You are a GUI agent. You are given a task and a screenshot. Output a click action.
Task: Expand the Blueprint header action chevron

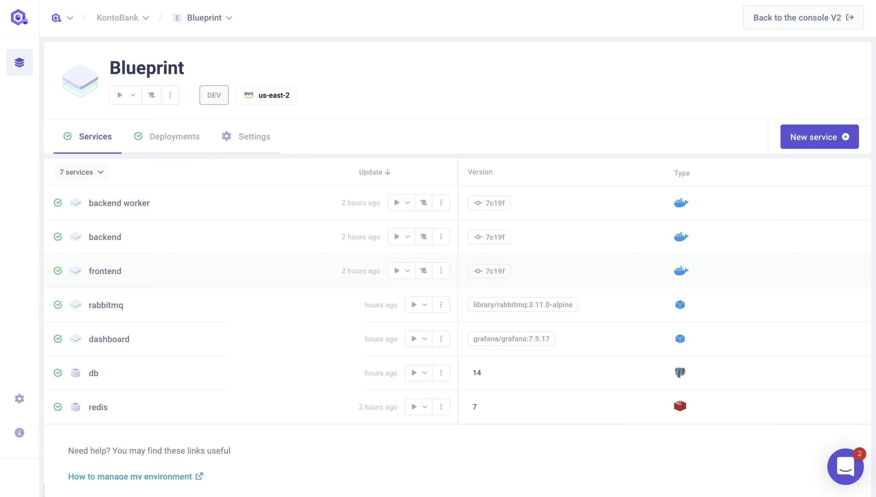click(133, 95)
